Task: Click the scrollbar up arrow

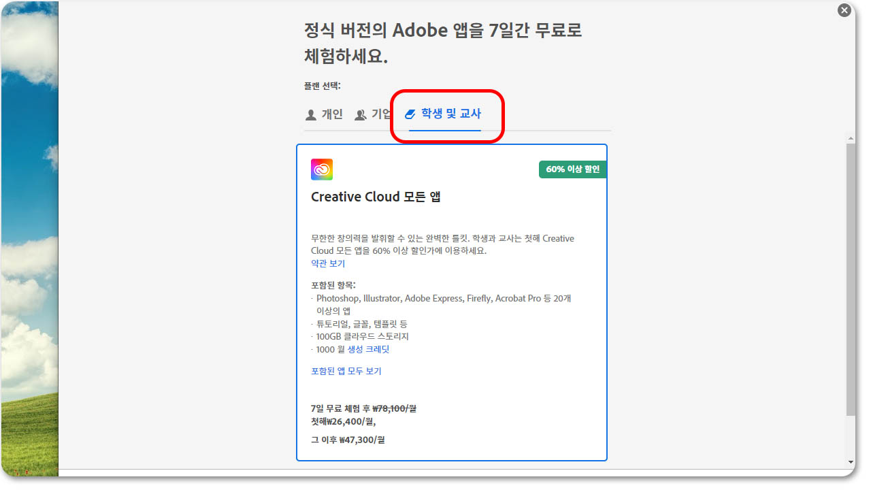Action: point(851,137)
